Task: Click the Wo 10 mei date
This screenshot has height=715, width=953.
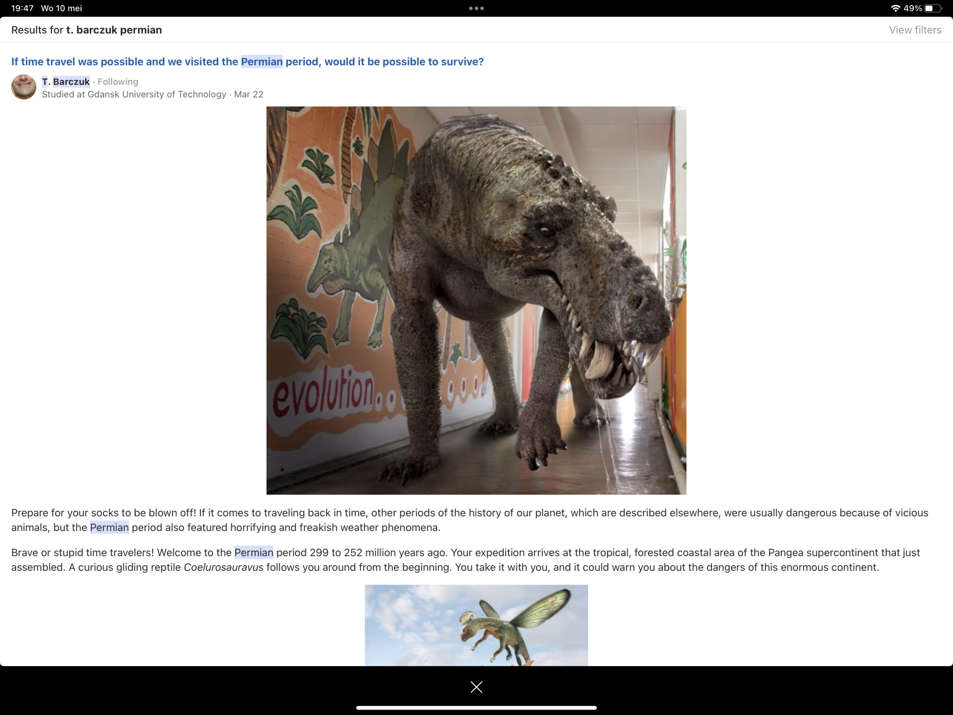Action: 61,8
